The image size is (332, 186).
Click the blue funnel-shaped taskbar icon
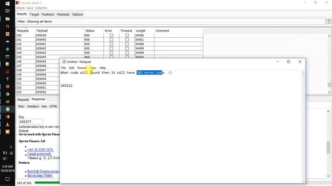(x=7, y=79)
